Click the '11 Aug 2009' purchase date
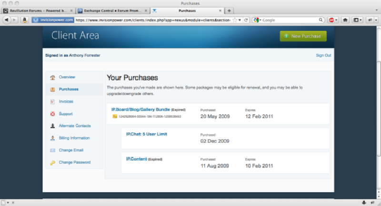Screen dimensions: 381x206 coord(215,166)
